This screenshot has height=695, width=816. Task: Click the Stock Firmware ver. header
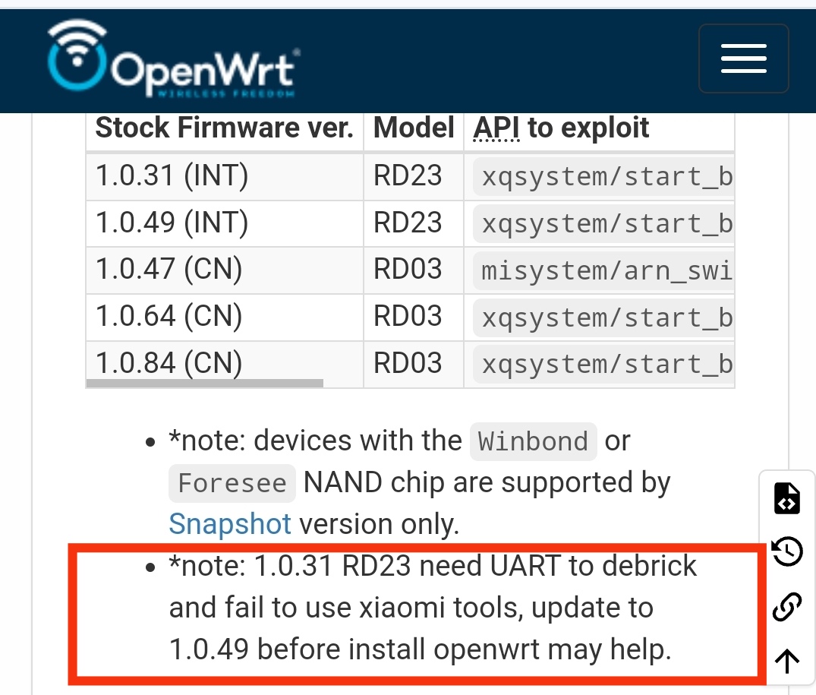(224, 128)
